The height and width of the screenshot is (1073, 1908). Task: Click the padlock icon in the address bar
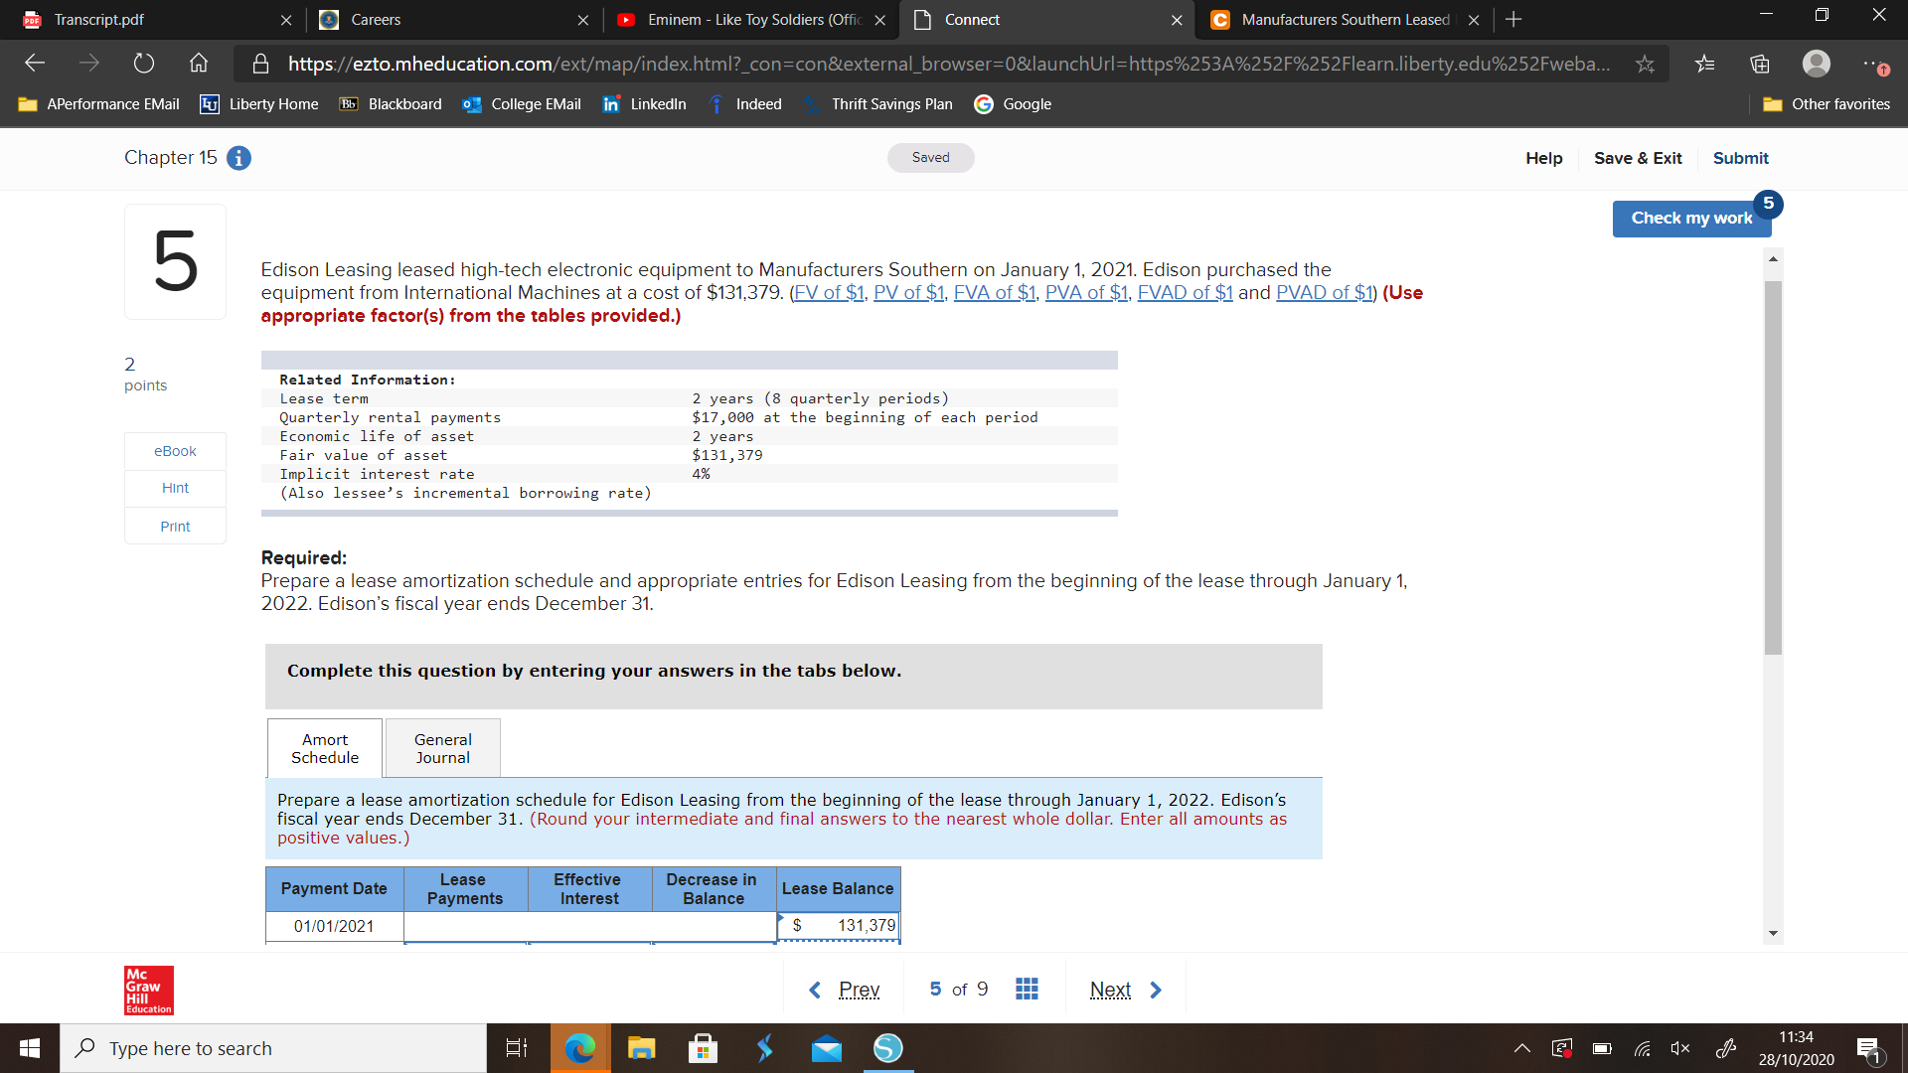coord(260,63)
